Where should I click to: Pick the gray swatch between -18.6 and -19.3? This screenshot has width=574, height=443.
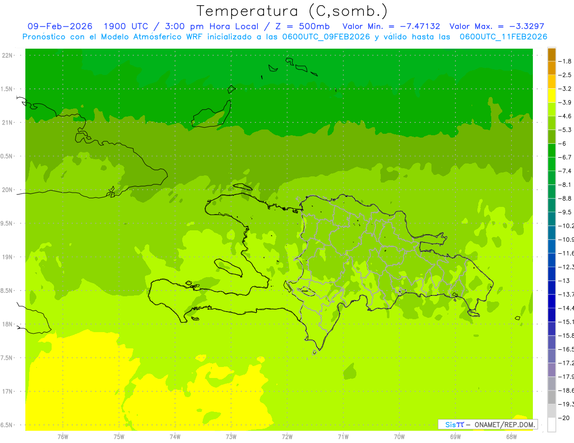click(552, 398)
